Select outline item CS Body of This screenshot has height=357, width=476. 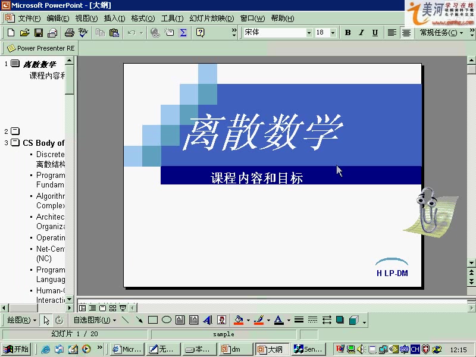click(x=43, y=143)
